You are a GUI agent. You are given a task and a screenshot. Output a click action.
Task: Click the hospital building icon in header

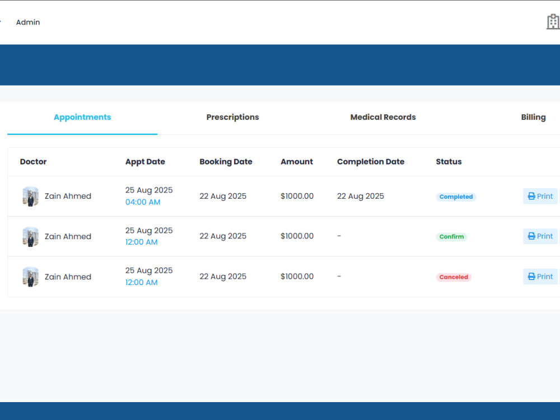pyautogui.click(x=553, y=22)
